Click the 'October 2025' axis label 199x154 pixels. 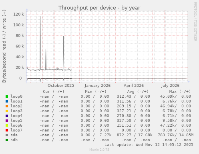[x=61, y=86]
